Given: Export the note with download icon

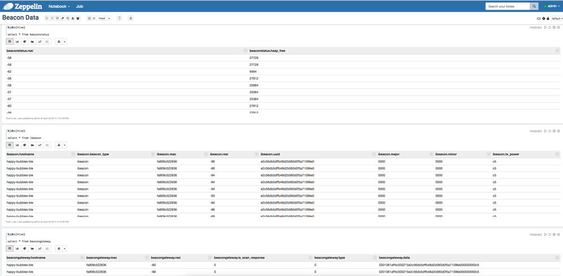Looking at the screenshot, I should pyautogui.click(x=73, y=18).
